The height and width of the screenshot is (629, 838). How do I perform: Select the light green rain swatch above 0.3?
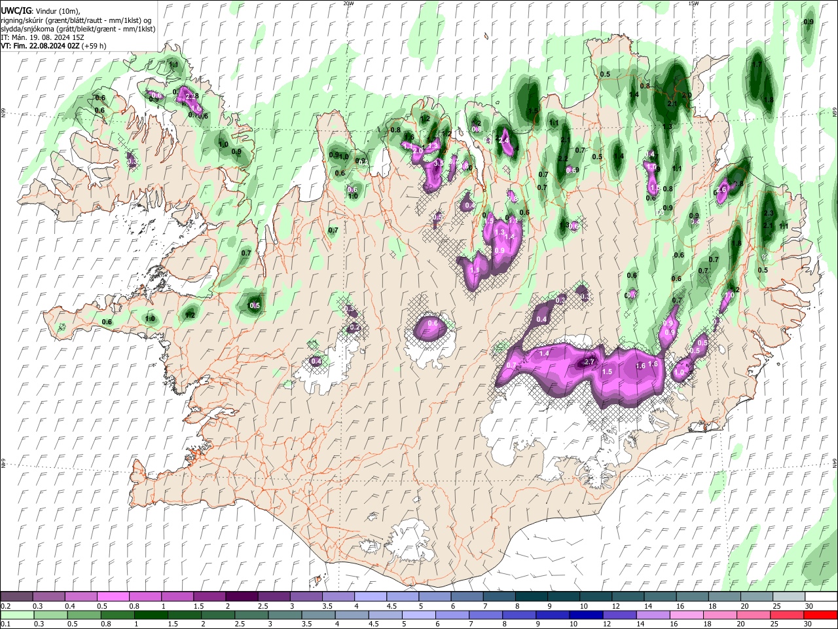click(x=50, y=615)
